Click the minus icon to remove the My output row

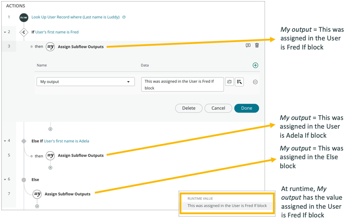pyautogui.click(x=255, y=82)
